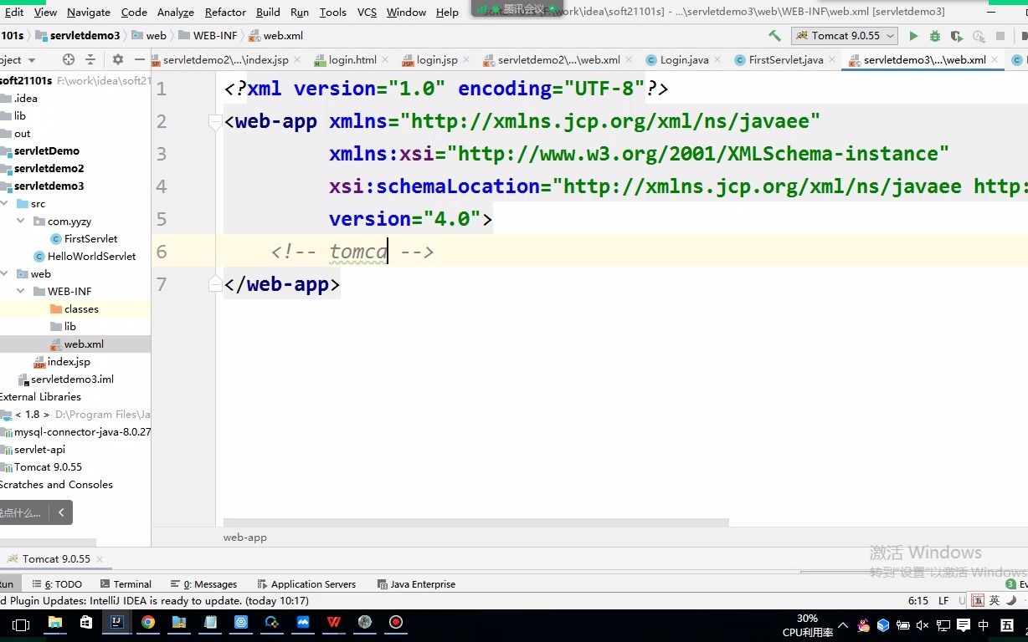1028x642 pixels.
Task: Switch to the Login.java tab
Action: pyautogui.click(x=684, y=59)
